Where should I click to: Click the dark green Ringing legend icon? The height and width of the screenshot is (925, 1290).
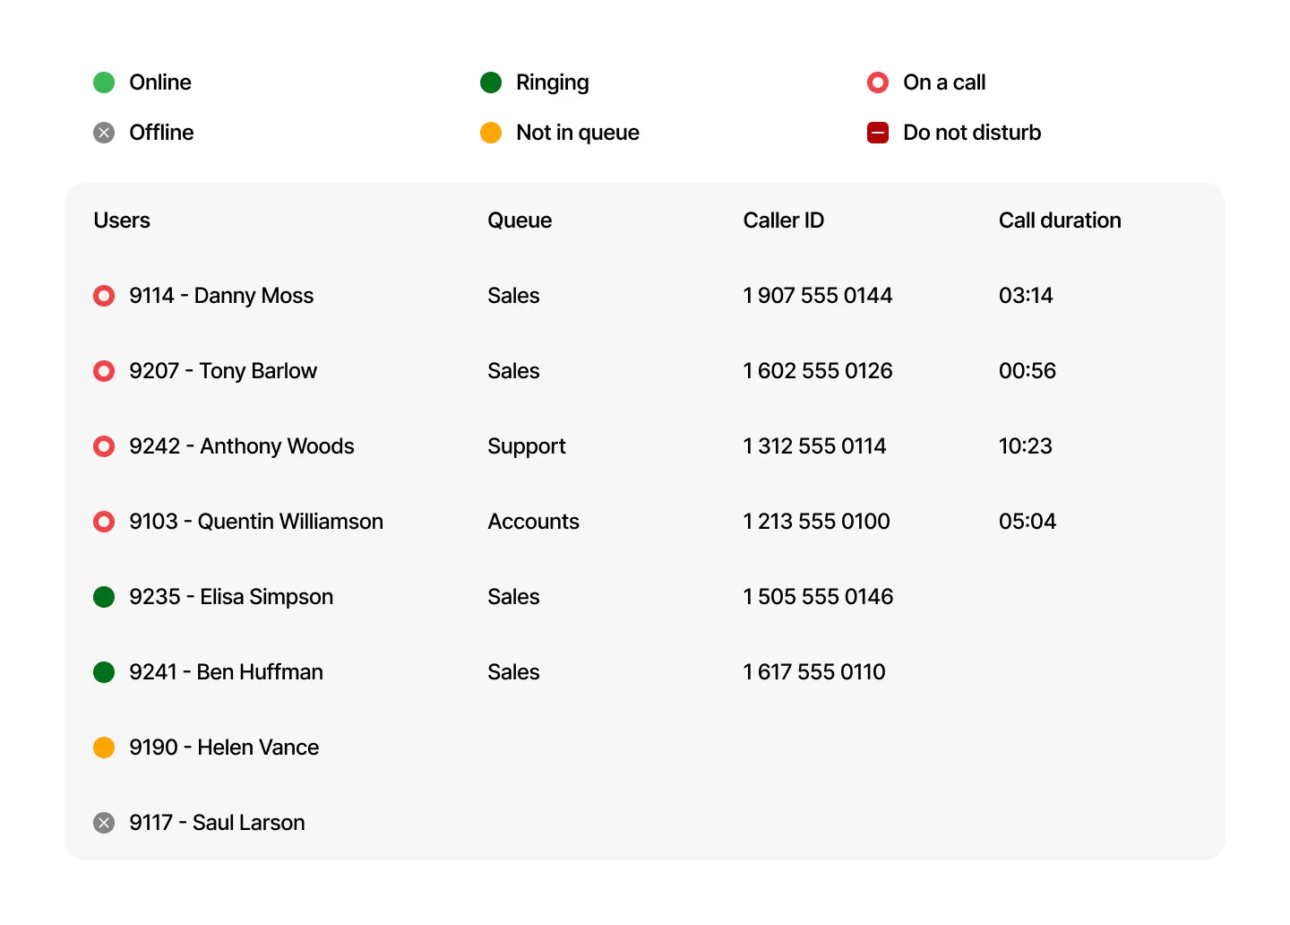click(x=491, y=82)
